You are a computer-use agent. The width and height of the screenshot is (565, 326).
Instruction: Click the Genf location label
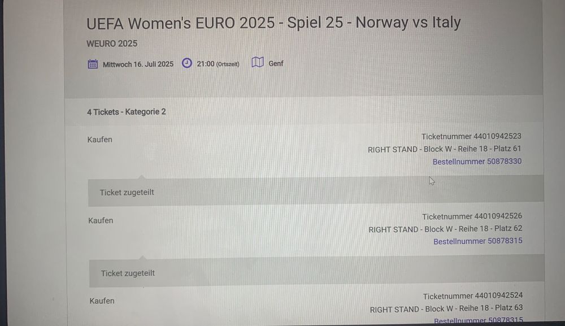click(276, 63)
